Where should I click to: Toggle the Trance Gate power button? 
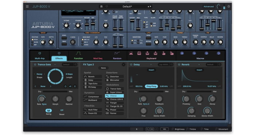[x=35, y=65]
